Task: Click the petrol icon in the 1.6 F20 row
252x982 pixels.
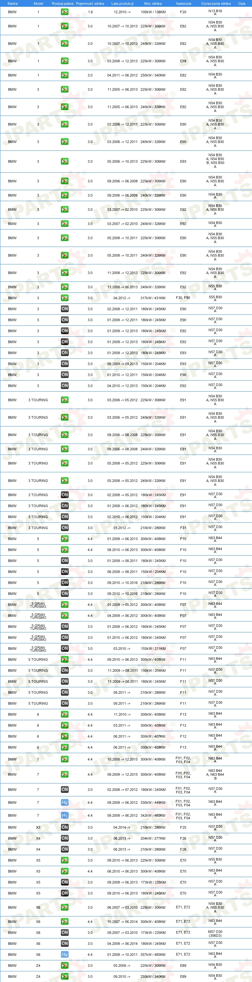Action: (65, 12)
